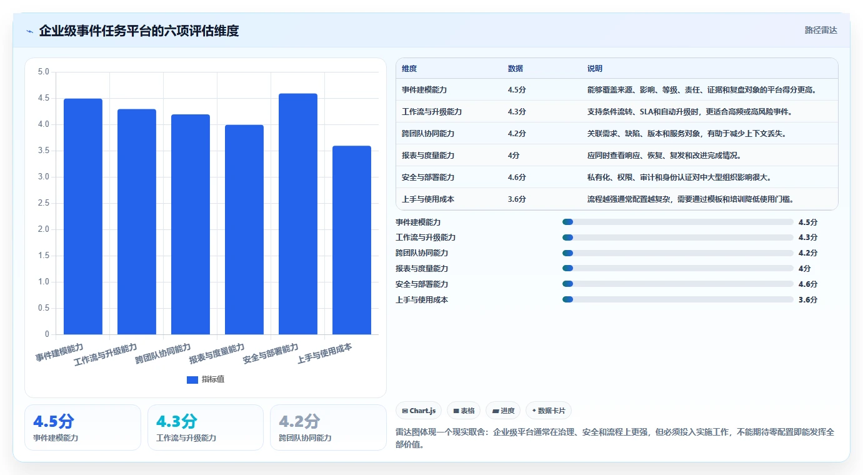Click the 4.5分 progress bar for 事件建模能力
This screenshot has height=475, width=863.
point(678,222)
